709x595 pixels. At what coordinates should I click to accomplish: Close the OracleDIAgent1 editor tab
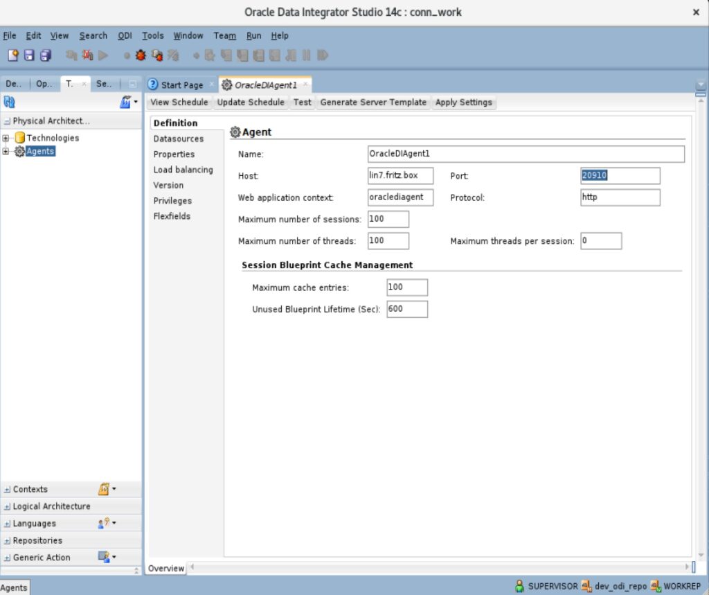[x=305, y=85]
